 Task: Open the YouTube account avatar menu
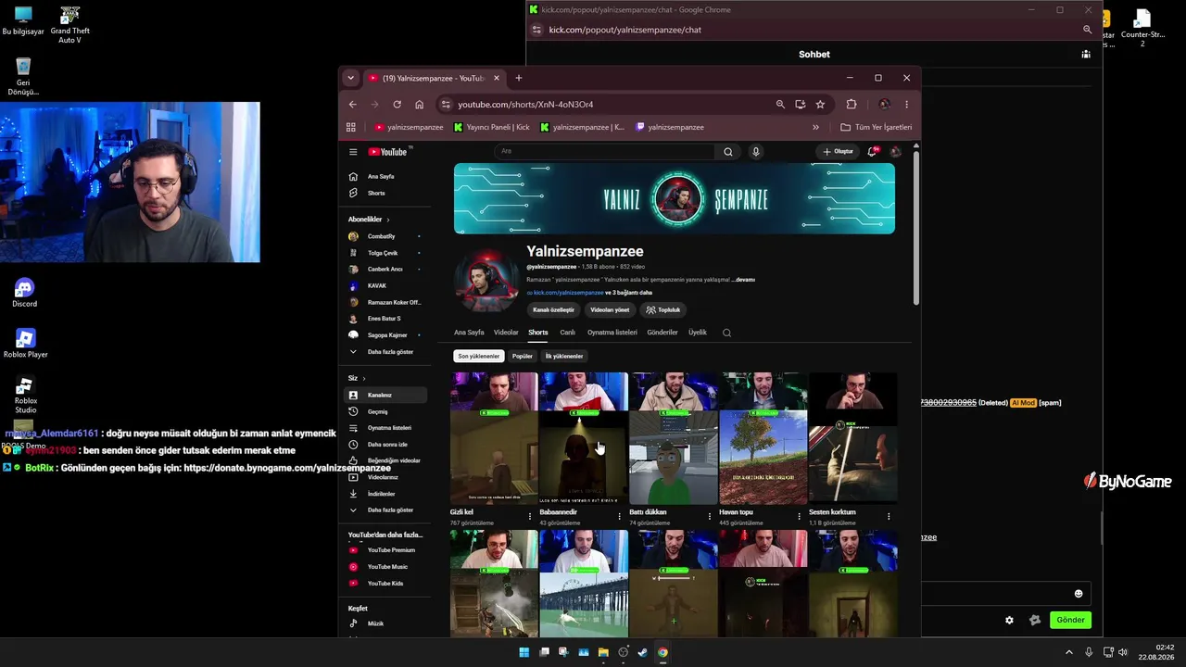coord(895,152)
